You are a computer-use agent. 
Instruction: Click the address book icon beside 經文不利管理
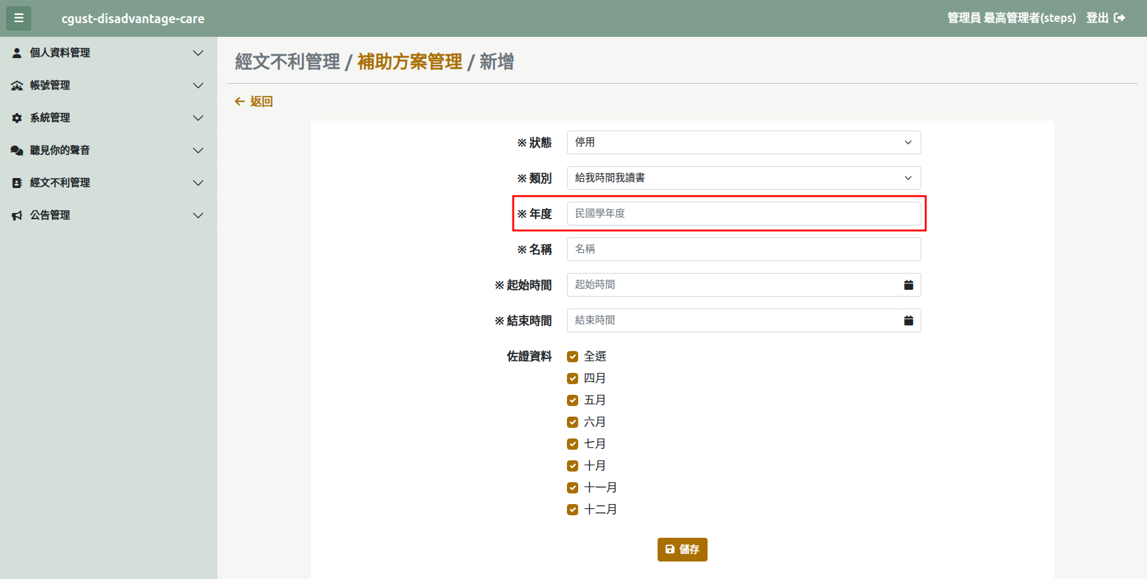(x=17, y=183)
